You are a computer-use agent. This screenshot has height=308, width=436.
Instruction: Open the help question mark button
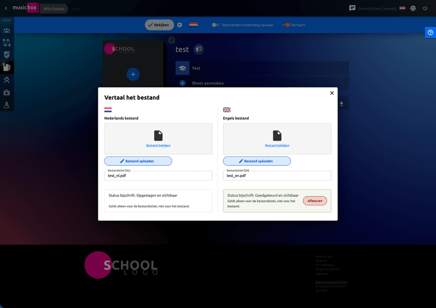tap(430, 33)
